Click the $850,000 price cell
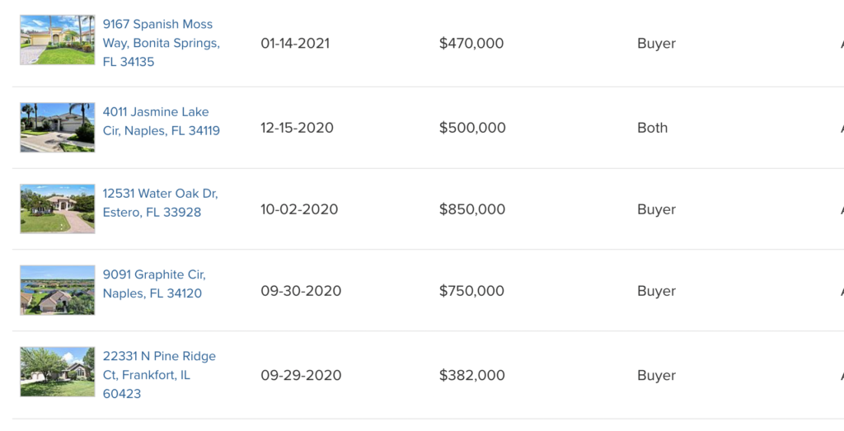 pos(472,209)
